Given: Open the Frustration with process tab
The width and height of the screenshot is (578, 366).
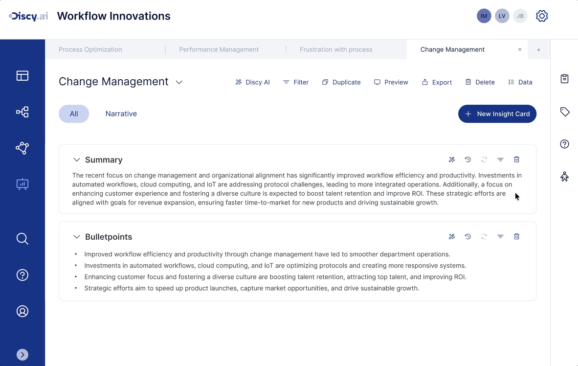Looking at the screenshot, I should (x=336, y=49).
